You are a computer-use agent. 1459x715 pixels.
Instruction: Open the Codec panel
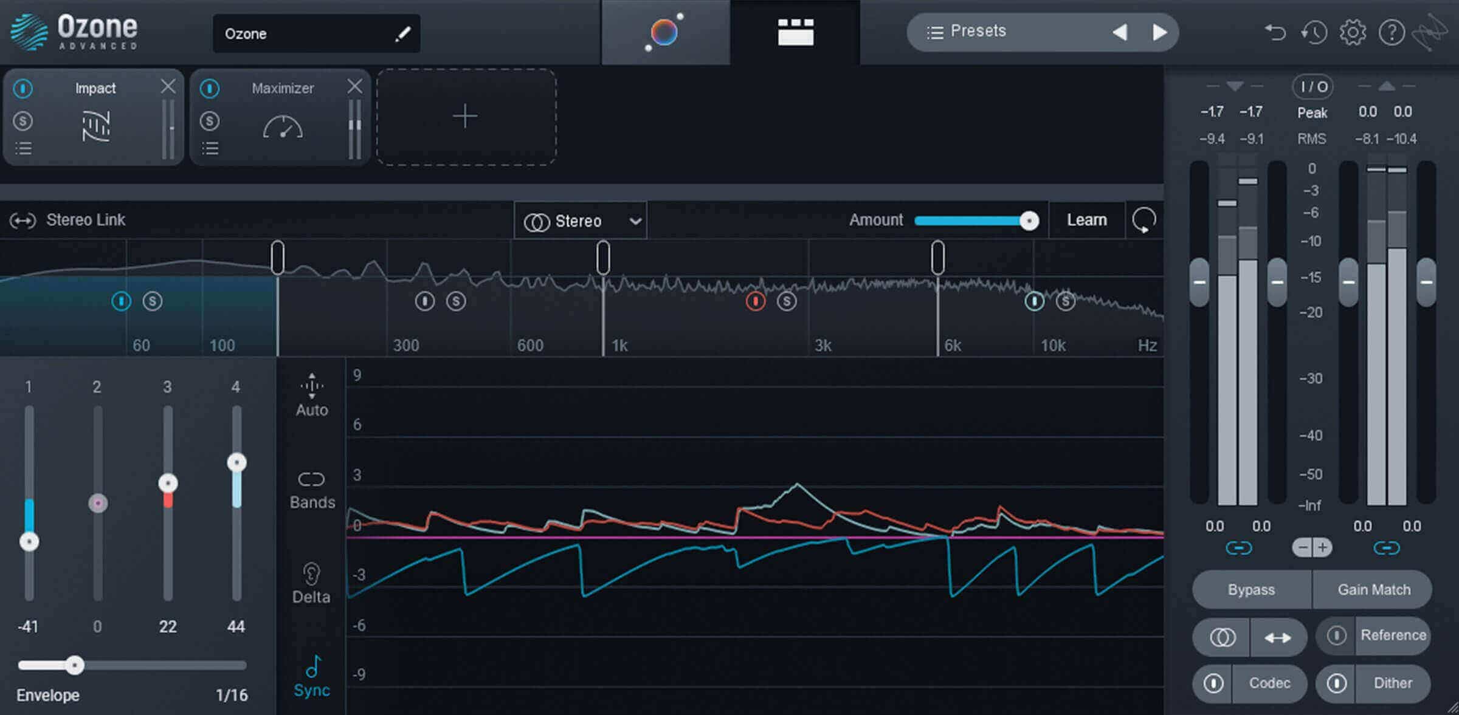(x=1269, y=683)
